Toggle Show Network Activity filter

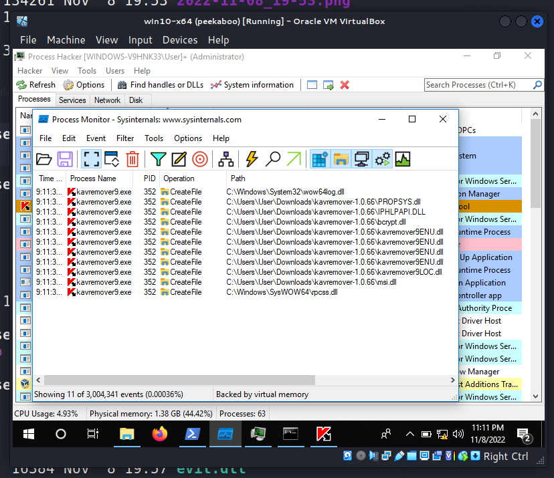pos(362,159)
